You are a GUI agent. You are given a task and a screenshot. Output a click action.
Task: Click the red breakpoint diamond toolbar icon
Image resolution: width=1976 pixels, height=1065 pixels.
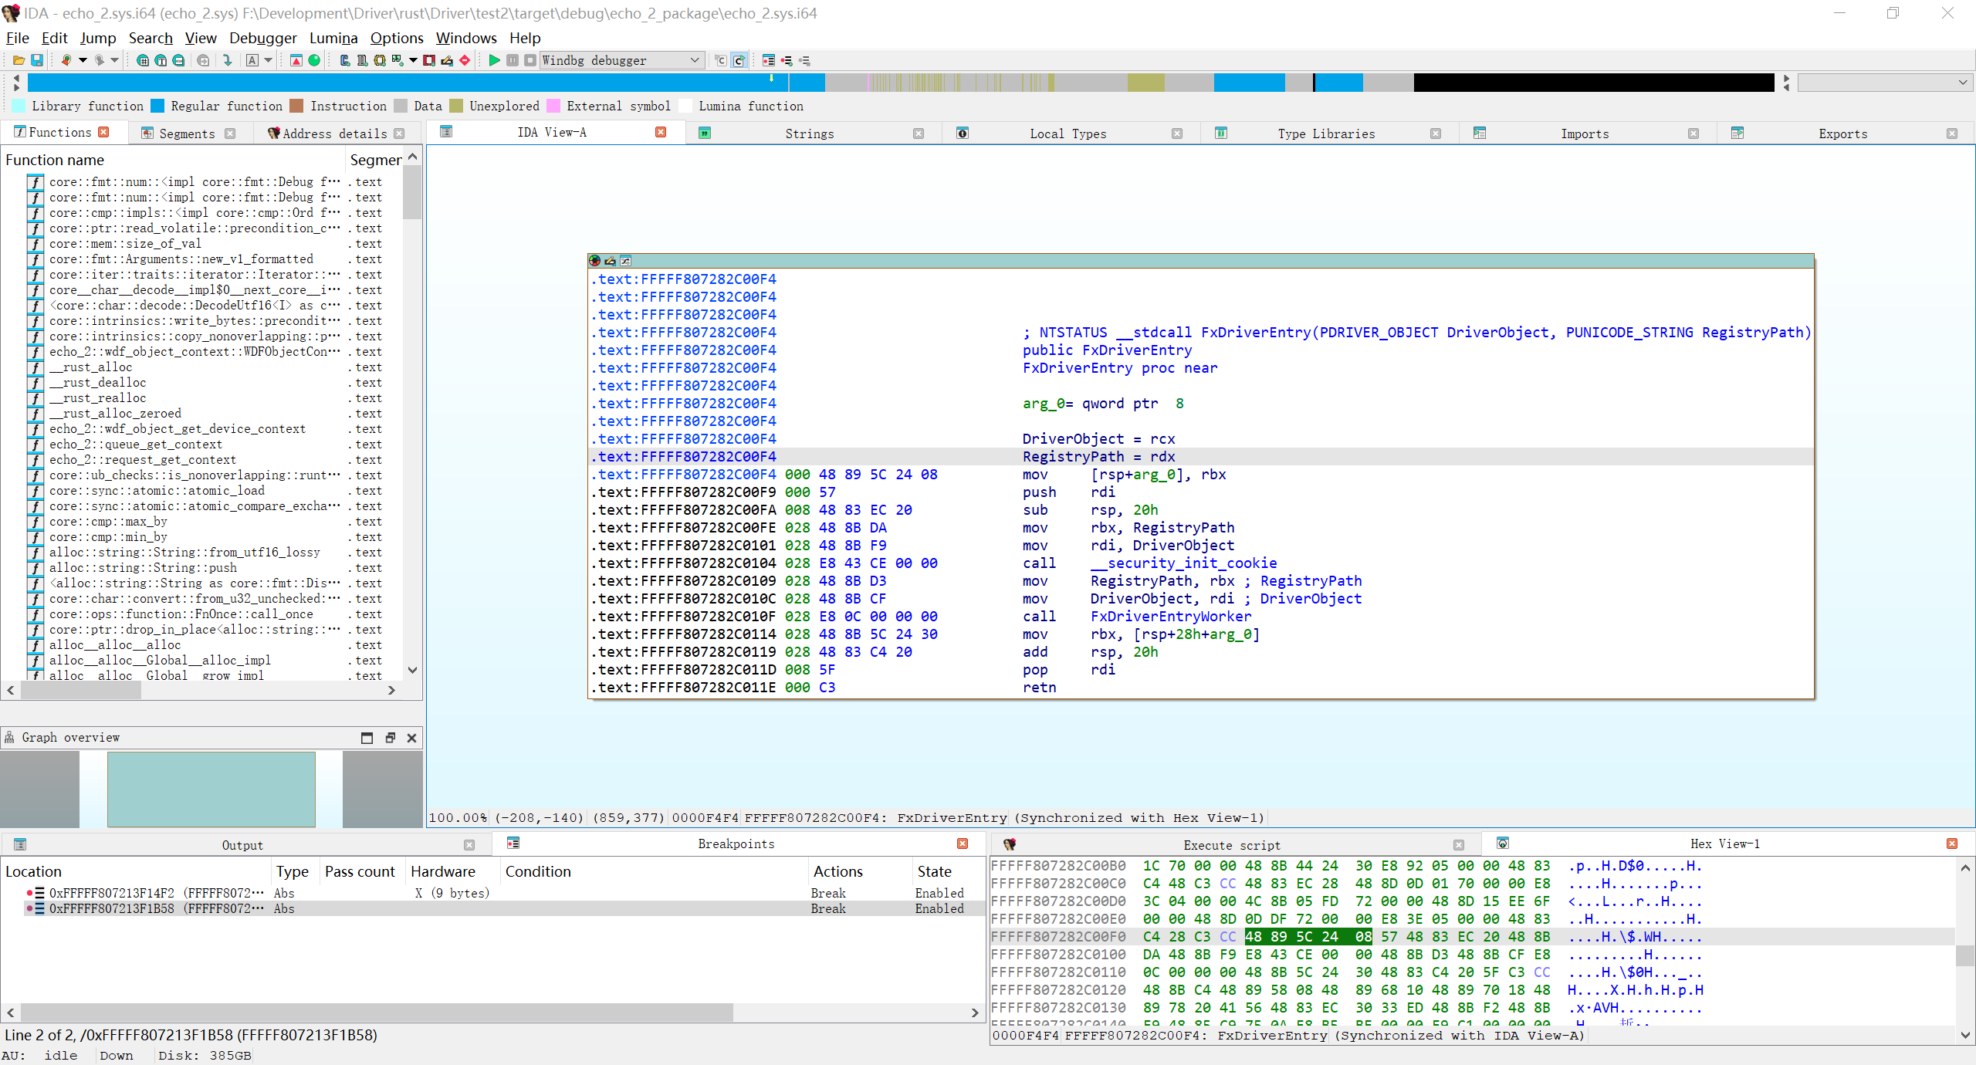pyautogui.click(x=465, y=60)
